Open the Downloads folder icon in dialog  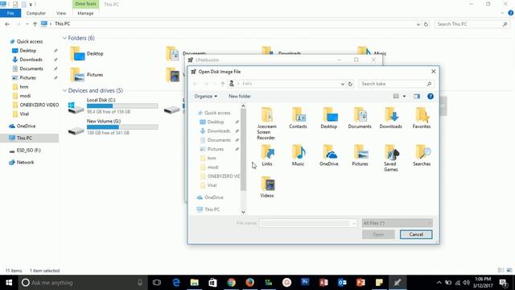390,118
